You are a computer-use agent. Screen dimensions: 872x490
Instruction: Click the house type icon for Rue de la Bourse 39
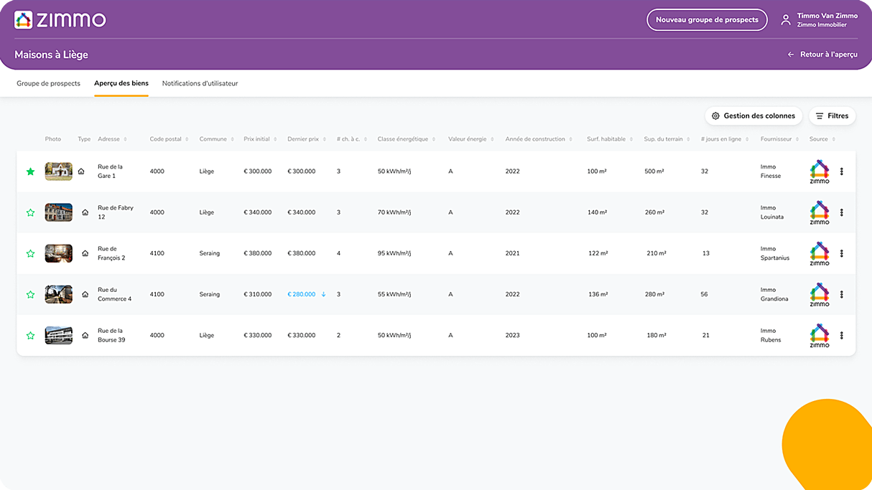(85, 335)
